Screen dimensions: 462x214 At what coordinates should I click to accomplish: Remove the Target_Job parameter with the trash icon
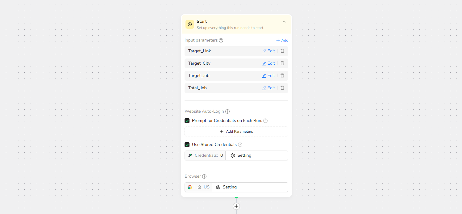coord(282,75)
